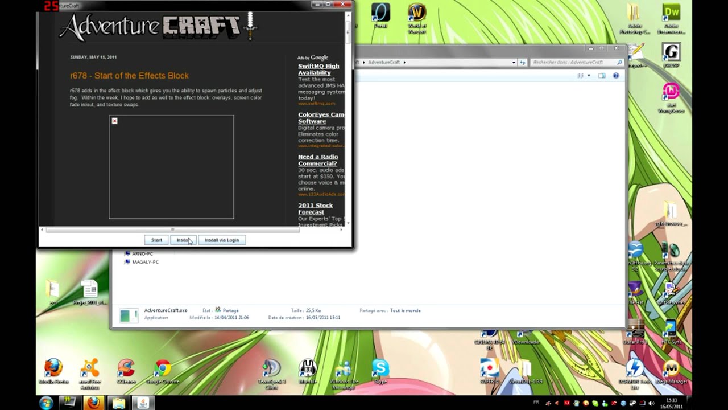The width and height of the screenshot is (728, 410).
Task: Open the Mumble desktop shortcut
Action: pos(308,371)
